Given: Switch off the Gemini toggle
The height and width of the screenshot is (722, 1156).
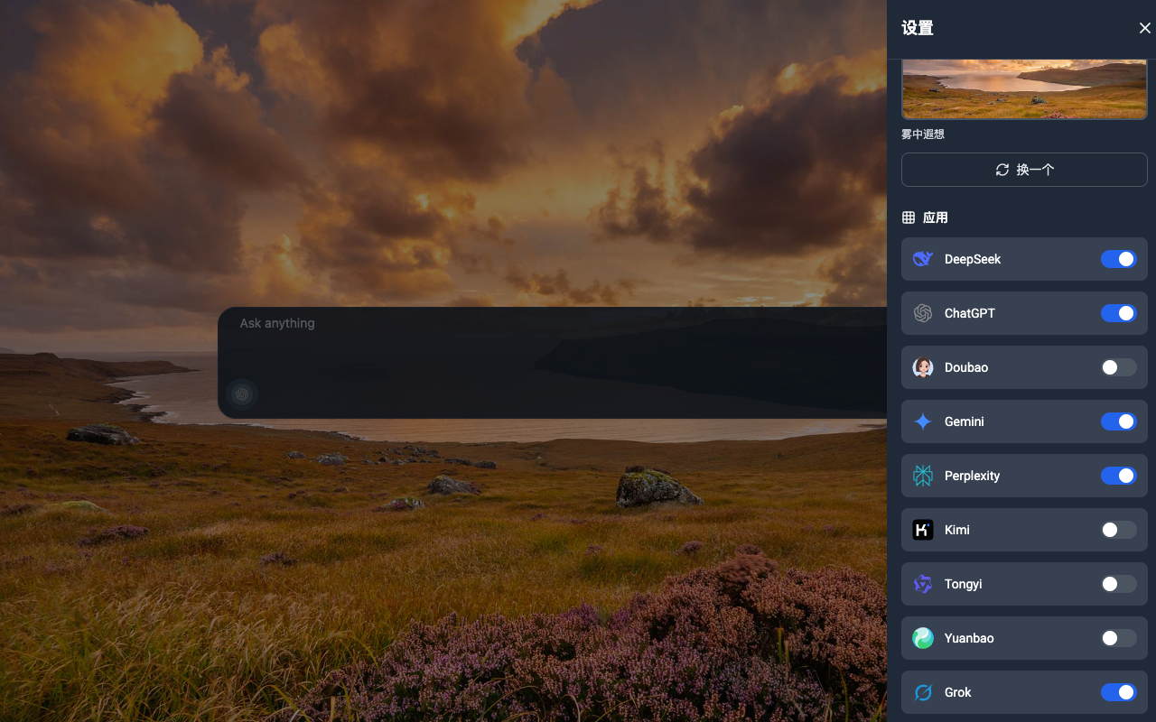Looking at the screenshot, I should 1119,421.
